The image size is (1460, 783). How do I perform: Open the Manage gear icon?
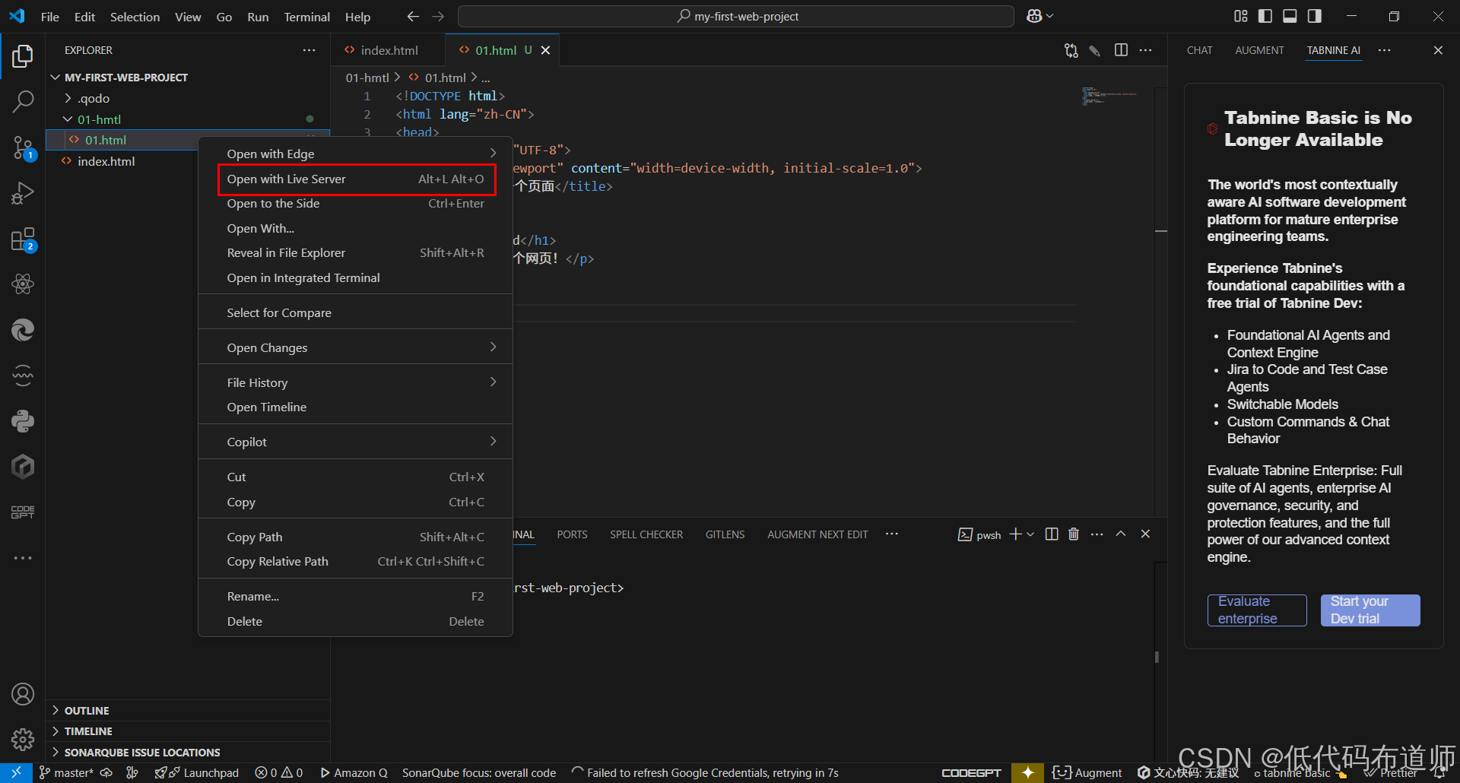[23, 740]
